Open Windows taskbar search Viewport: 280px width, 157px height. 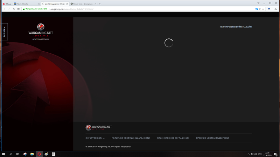point(10,154)
